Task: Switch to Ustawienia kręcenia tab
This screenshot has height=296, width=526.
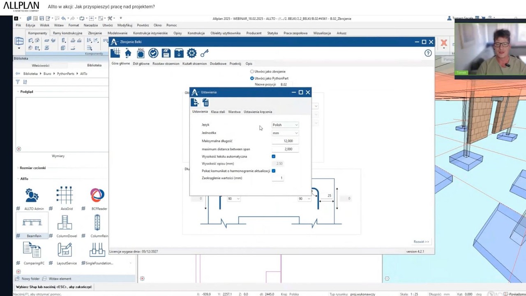Action: [258, 112]
